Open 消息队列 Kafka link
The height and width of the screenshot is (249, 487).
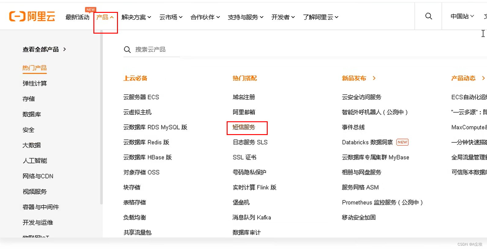point(252,218)
